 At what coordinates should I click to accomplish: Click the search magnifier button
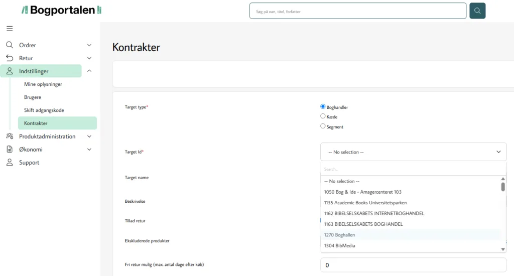point(477,11)
